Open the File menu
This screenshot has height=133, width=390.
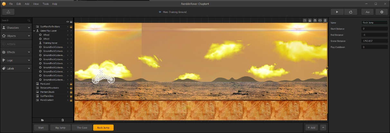11,4
